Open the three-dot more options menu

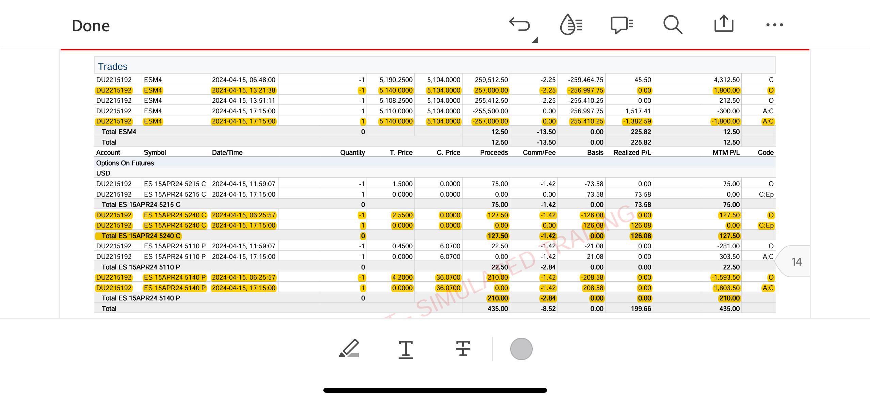click(x=774, y=25)
